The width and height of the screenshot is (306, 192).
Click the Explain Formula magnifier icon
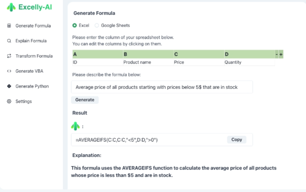pyautogui.click(x=9, y=41)
